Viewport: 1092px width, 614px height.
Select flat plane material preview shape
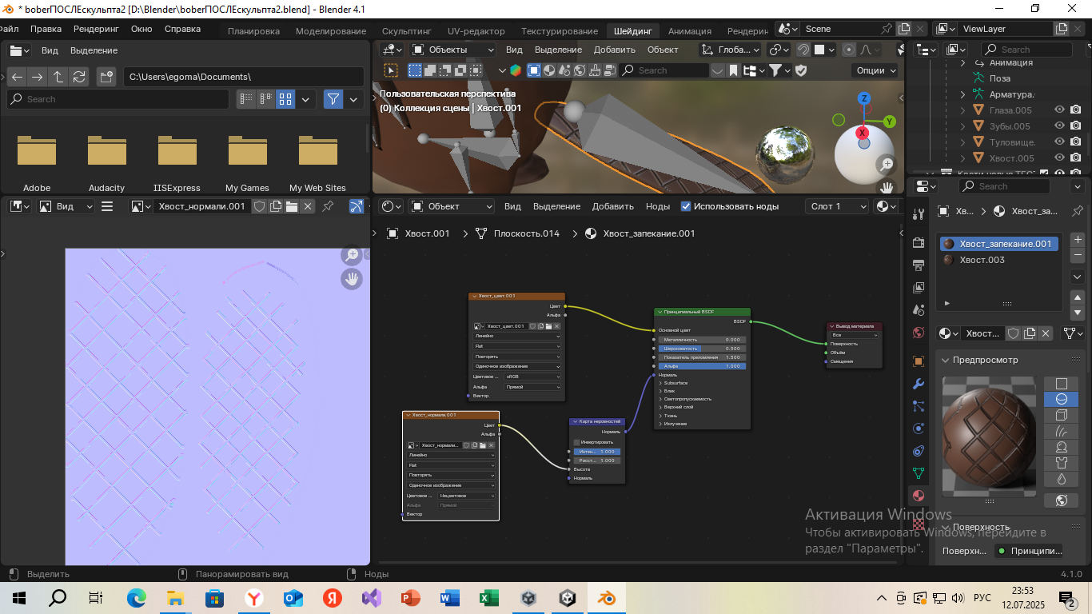1062,384
